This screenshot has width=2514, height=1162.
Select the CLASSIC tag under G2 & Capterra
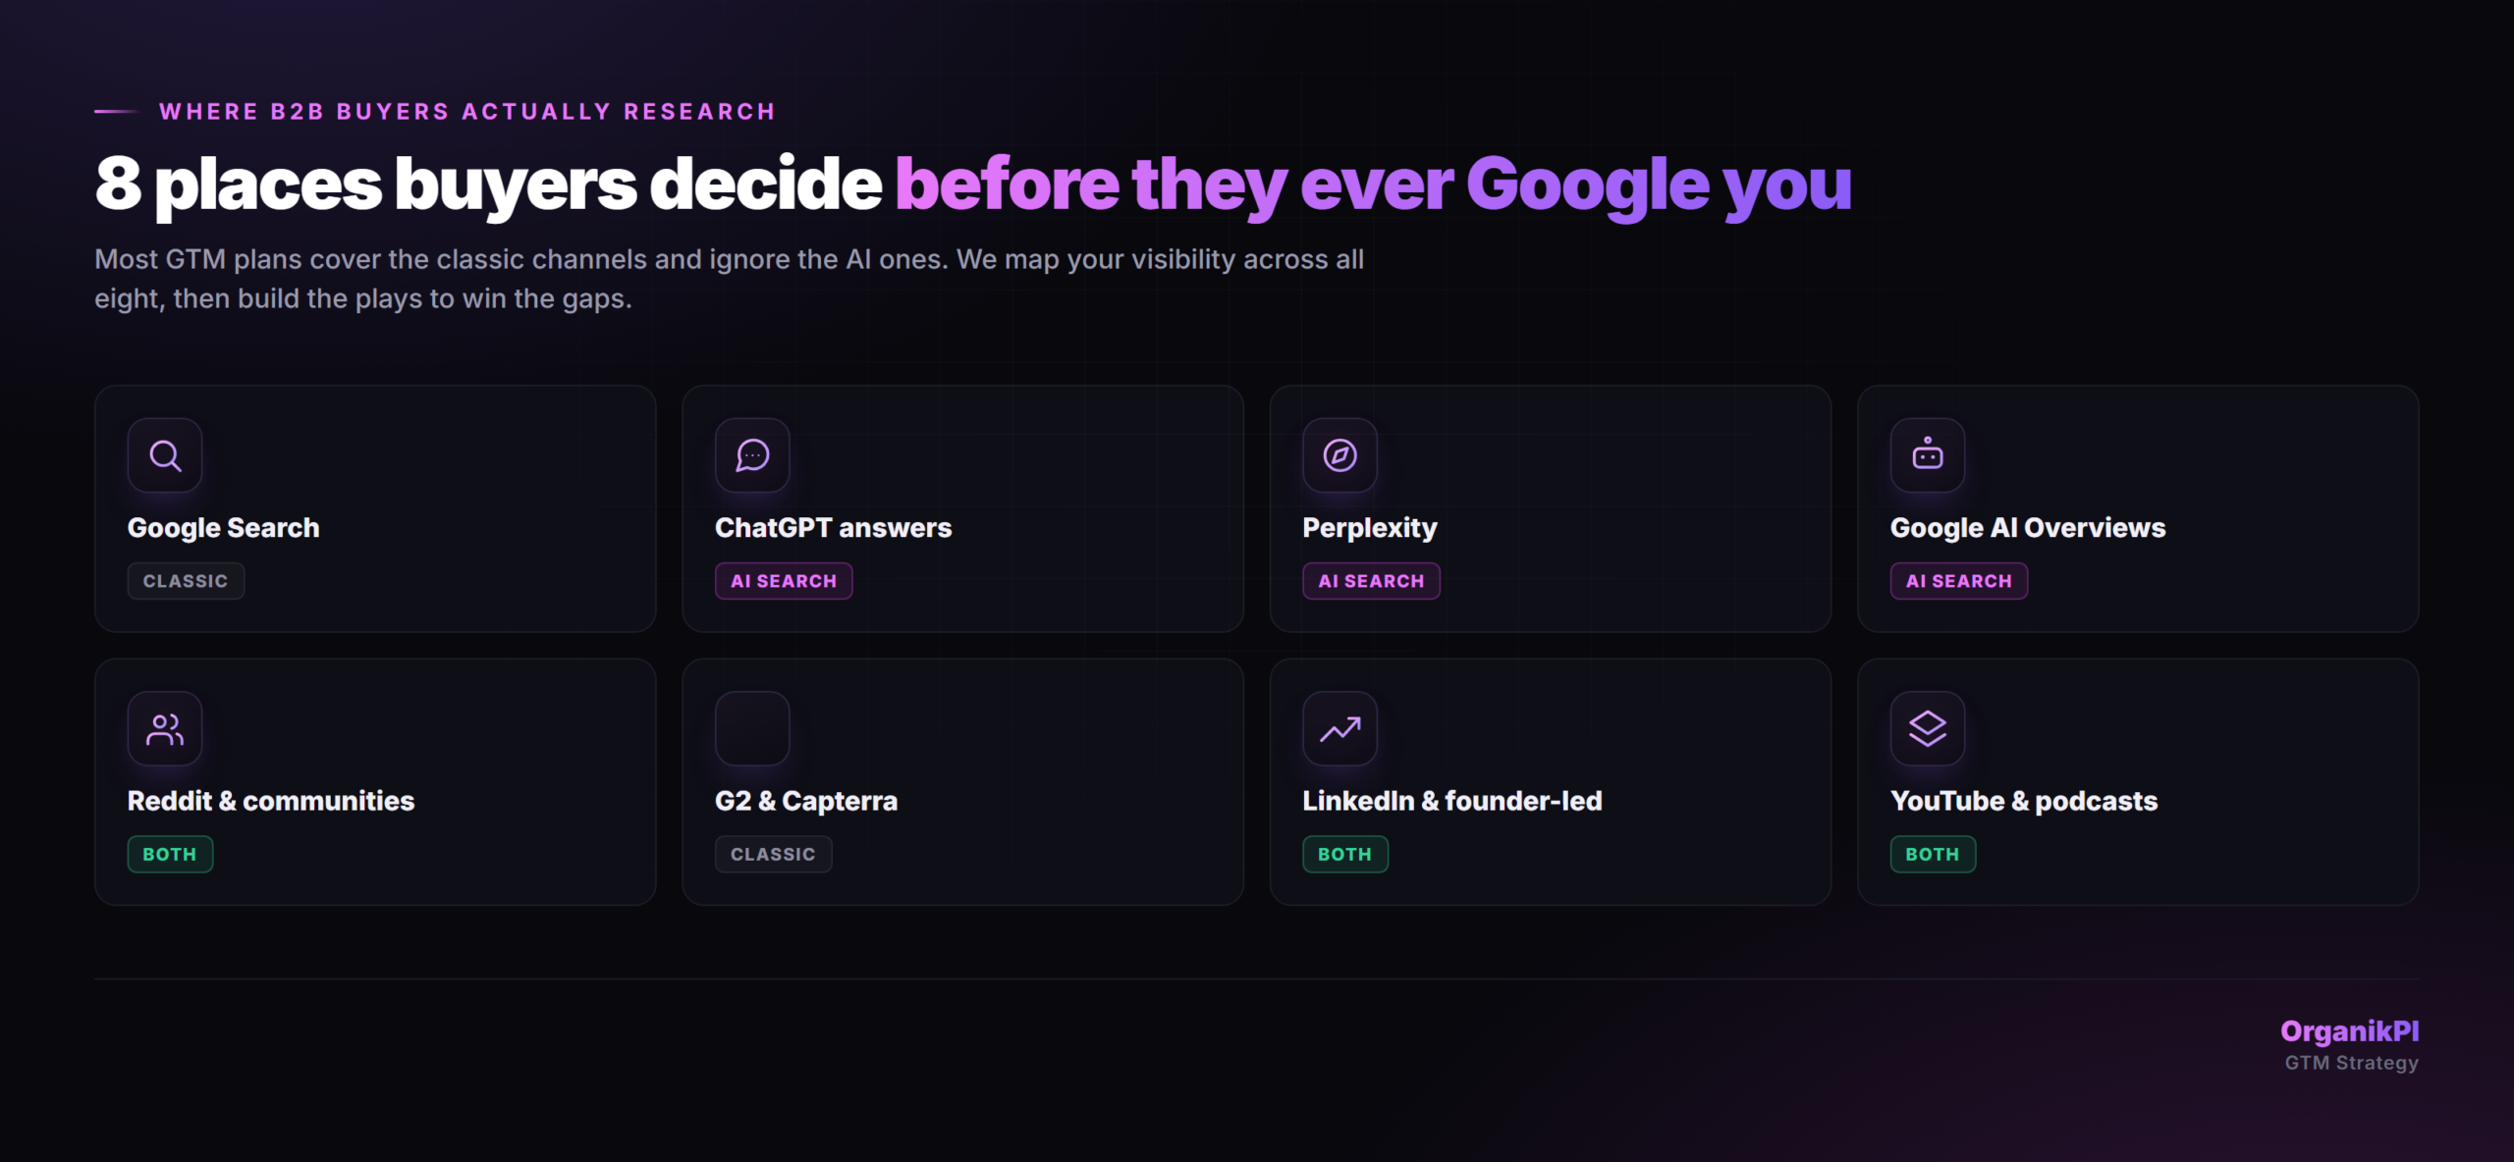[x=773, y=854]
